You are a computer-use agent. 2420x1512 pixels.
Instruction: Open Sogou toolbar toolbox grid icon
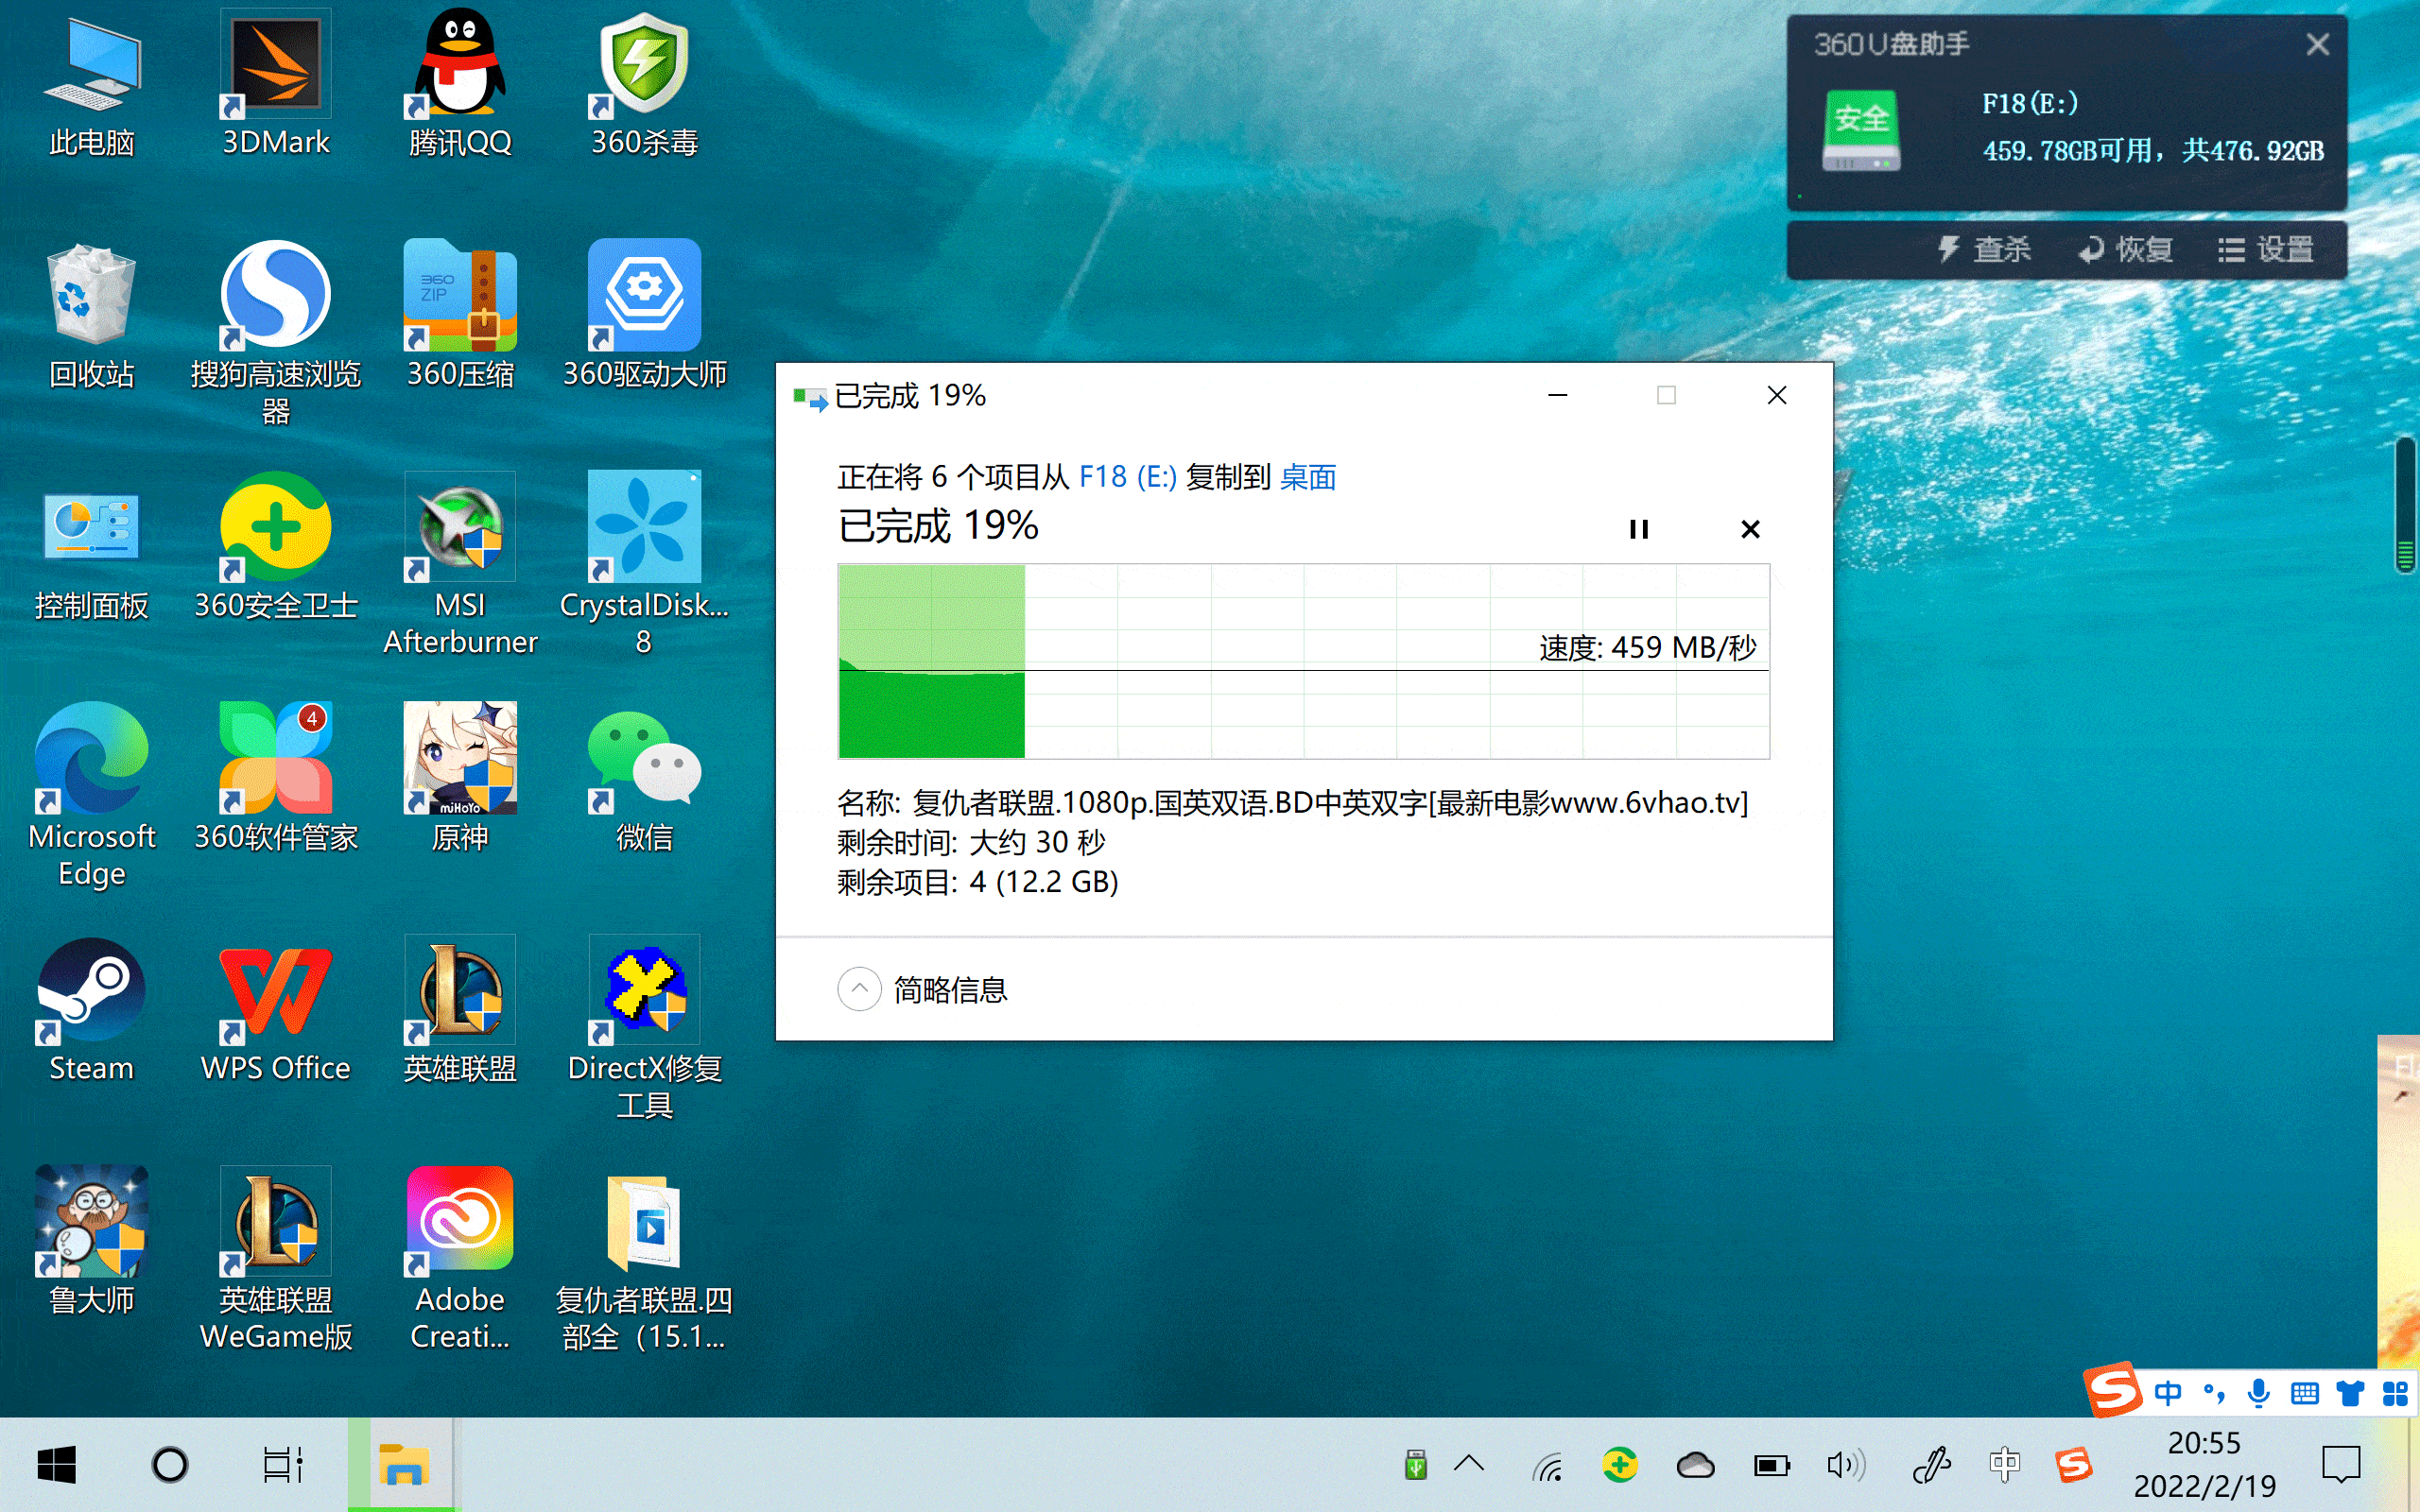coord(2395,1393)
